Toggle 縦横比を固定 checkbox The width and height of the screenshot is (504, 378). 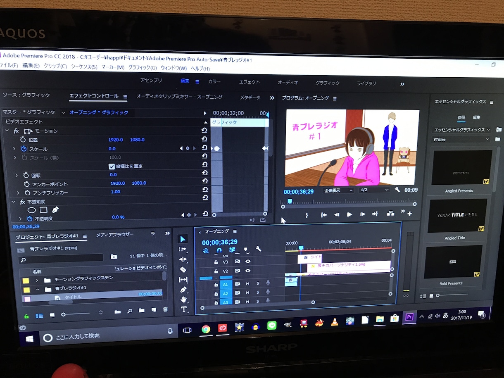(x=112, y=166)
